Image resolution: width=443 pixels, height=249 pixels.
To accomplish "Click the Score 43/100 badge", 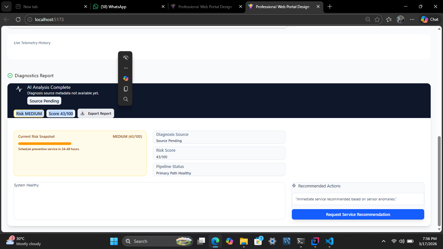I will pos(61,113).
